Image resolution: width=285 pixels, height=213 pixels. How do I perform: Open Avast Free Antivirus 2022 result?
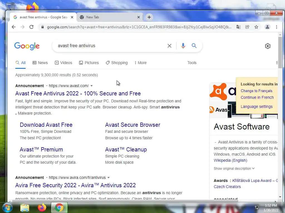coord(78,93)
